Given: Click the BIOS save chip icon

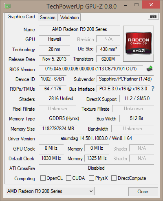Looking at the screenshot, I should [x=150, y=69].
